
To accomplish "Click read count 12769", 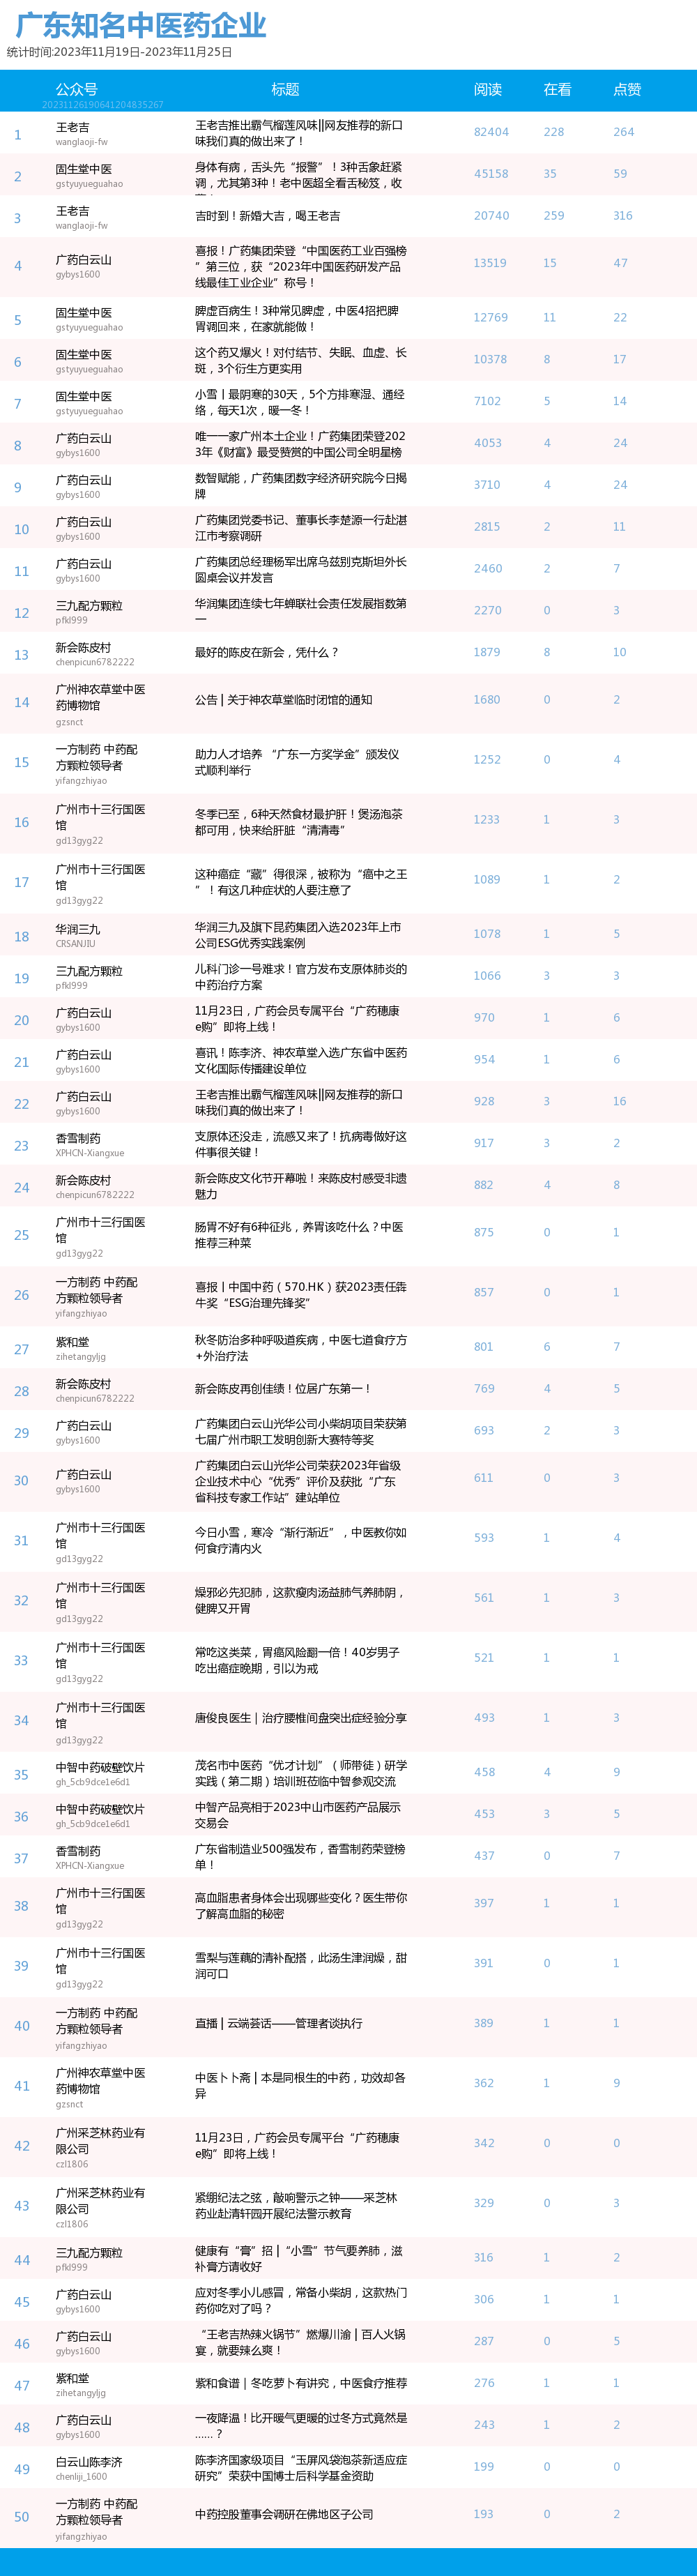I will point(491,318).
